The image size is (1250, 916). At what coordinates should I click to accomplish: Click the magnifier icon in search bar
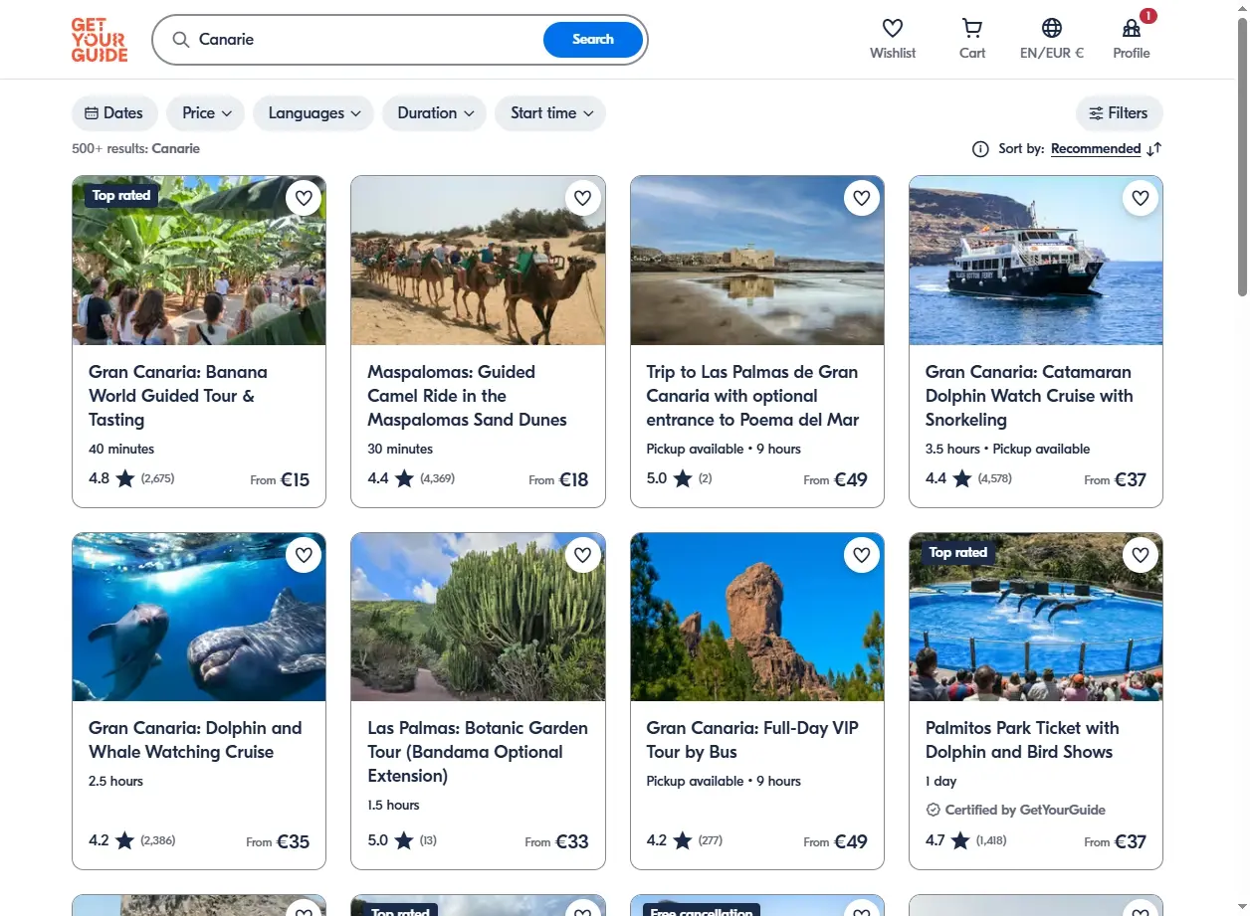181,40
